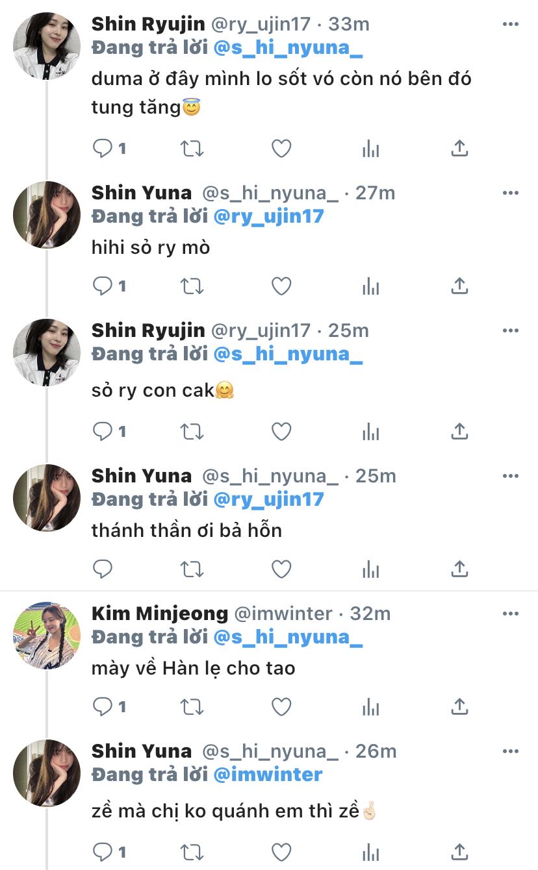Like Ryujin's "sỏ ry con cak" tweet

[x=281, y=430]
